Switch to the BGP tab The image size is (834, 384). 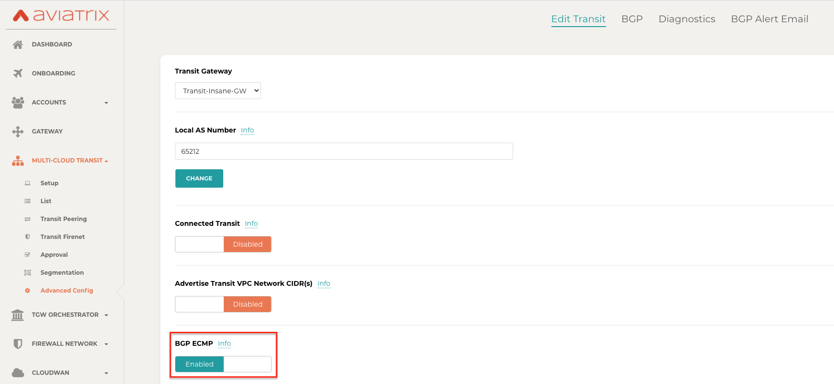(x=632, y=19)
